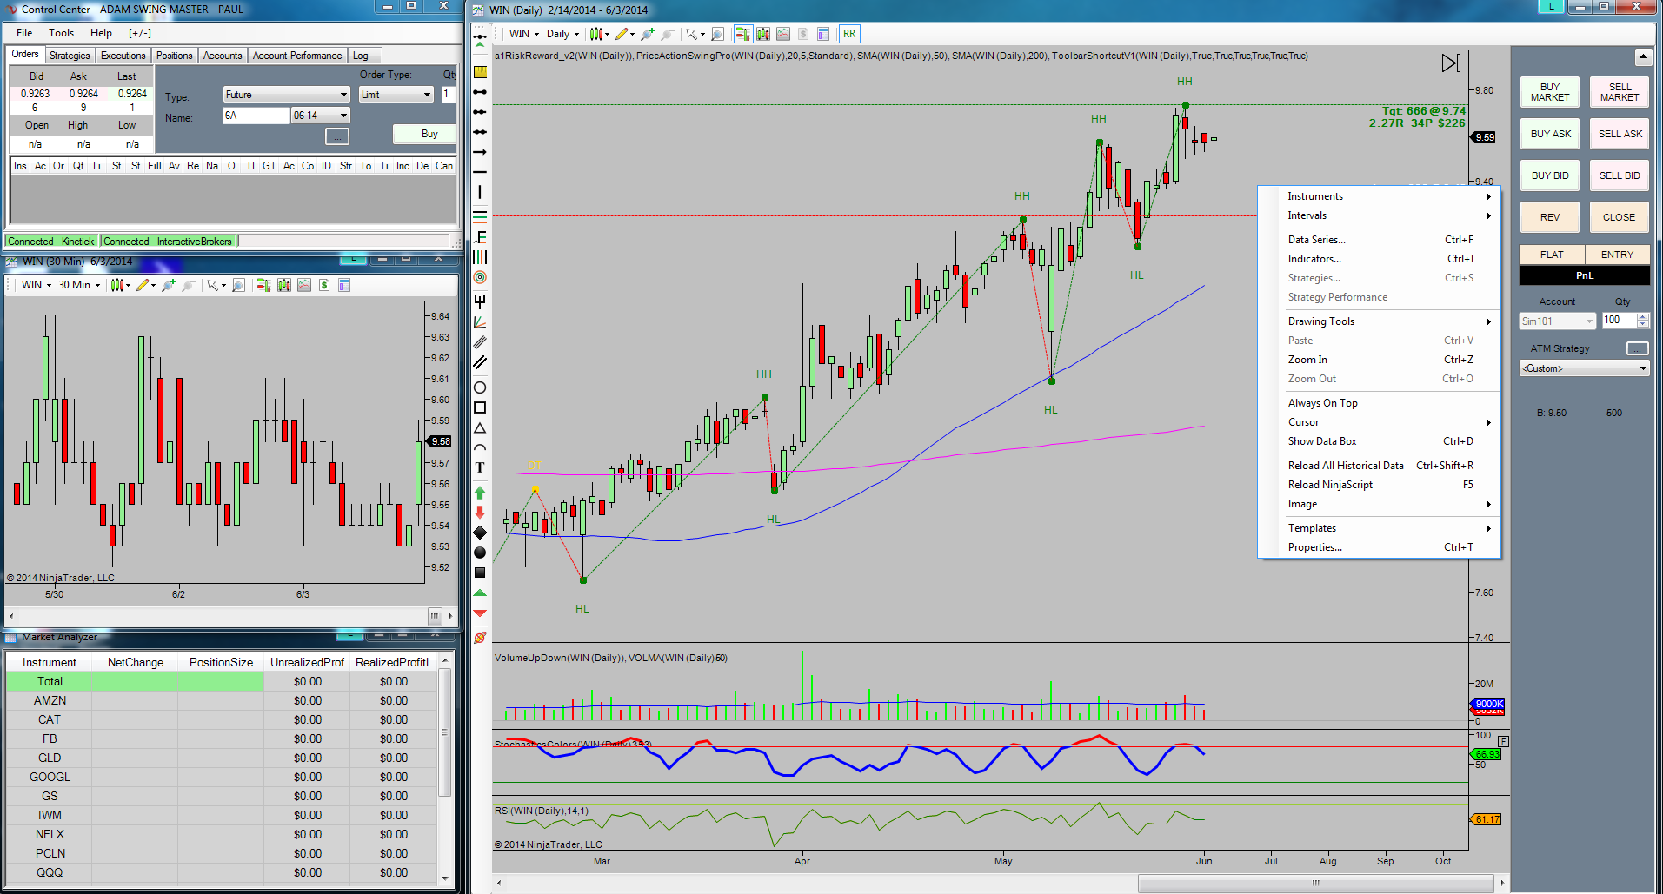Select the red Arrow Down marker tool
Viewport: 1663px width, 894px height.
480,513
